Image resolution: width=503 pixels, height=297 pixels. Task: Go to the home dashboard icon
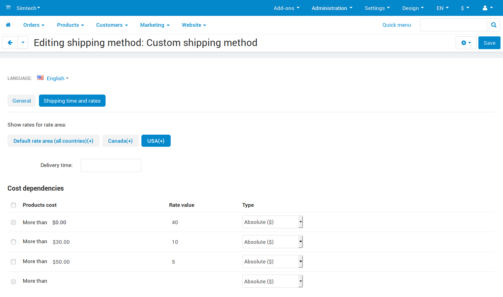click(8, 25)
